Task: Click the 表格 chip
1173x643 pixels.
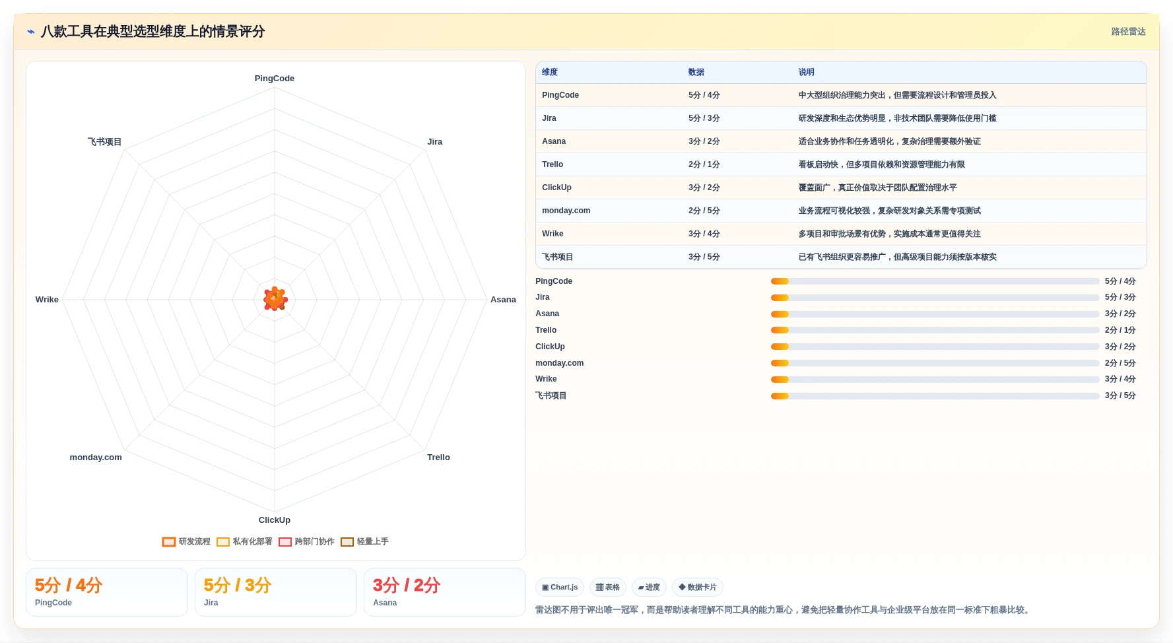Action: coord(607,587)
